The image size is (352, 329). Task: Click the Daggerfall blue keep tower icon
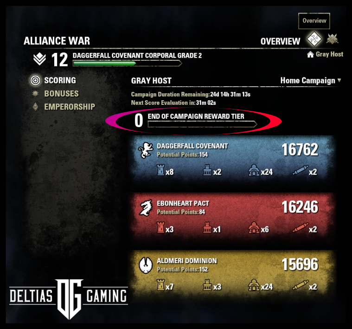click(160, 170)
